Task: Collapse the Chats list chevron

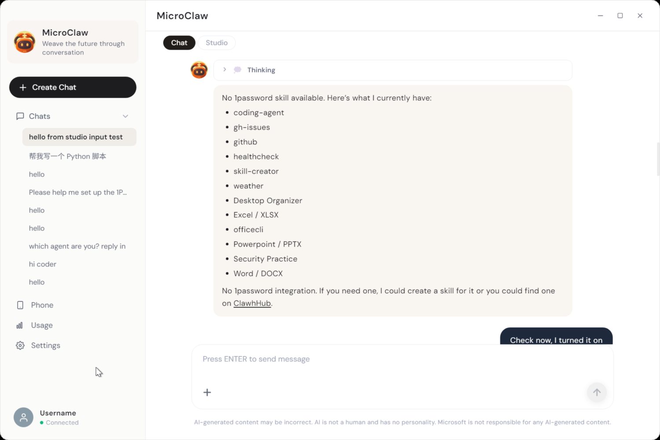Action: click(x=125, y=116)
